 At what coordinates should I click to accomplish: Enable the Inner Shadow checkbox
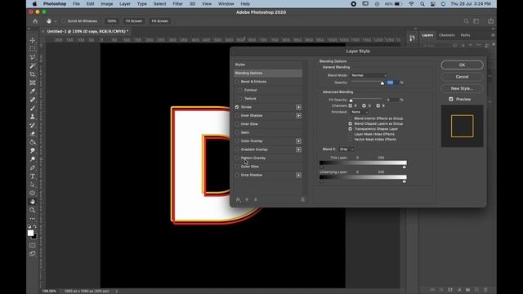click(237, 116)
